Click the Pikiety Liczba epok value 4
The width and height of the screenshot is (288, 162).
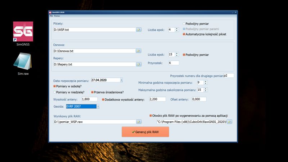(172, 30)
